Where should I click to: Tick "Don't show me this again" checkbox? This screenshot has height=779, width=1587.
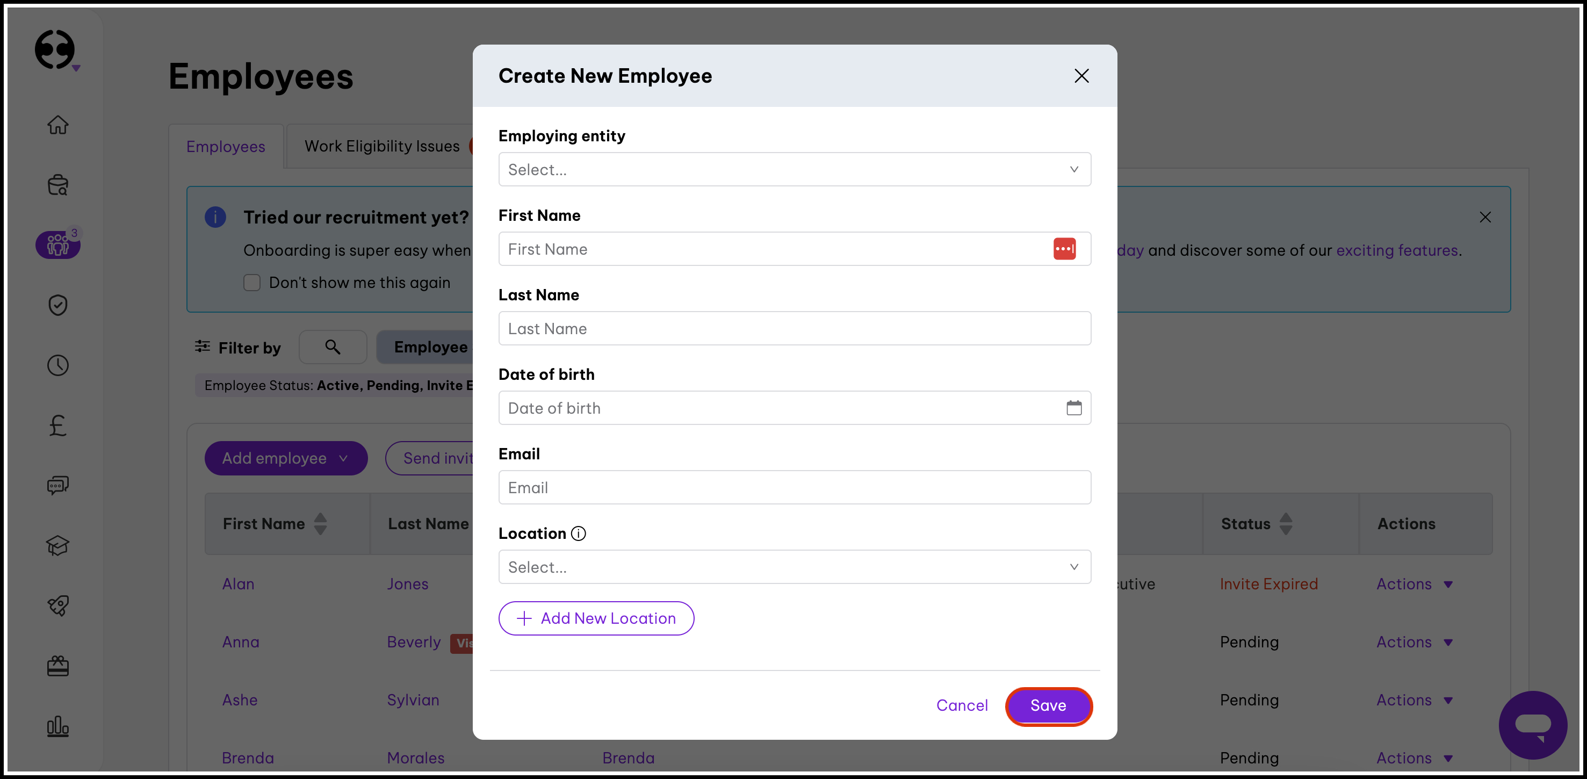[252, 283]
